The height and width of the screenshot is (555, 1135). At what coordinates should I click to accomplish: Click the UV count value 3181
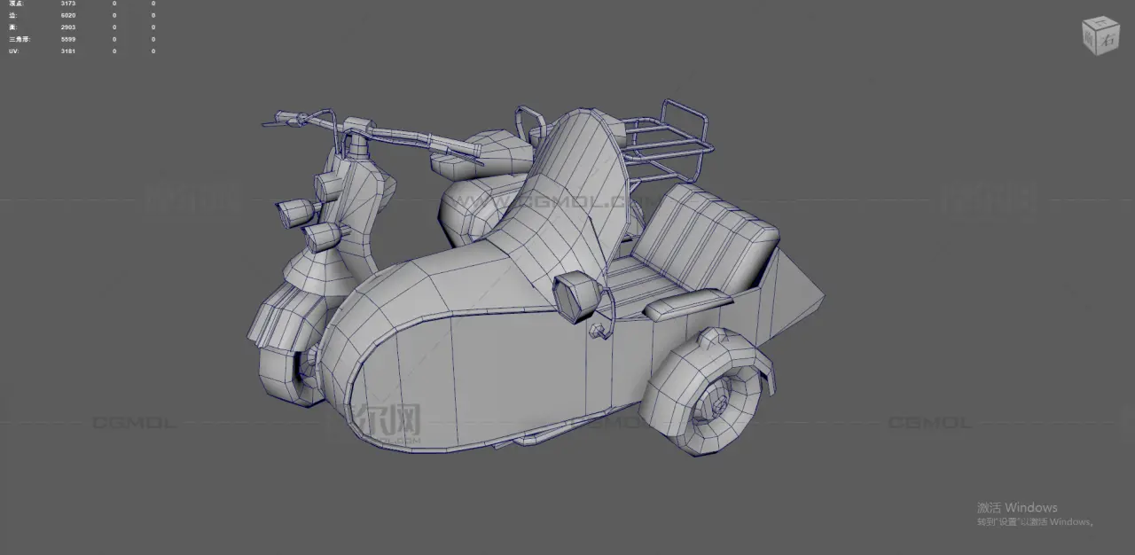[67, 51]
